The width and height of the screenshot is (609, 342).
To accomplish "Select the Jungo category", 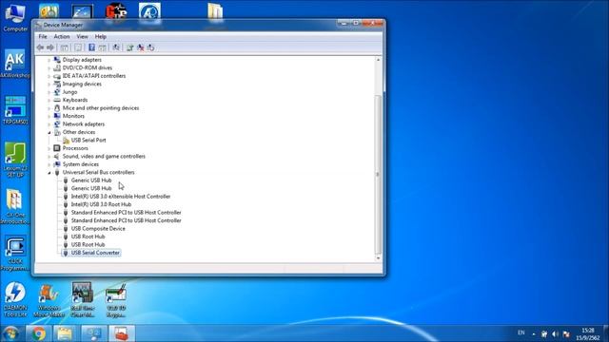I will coord(69,92).
